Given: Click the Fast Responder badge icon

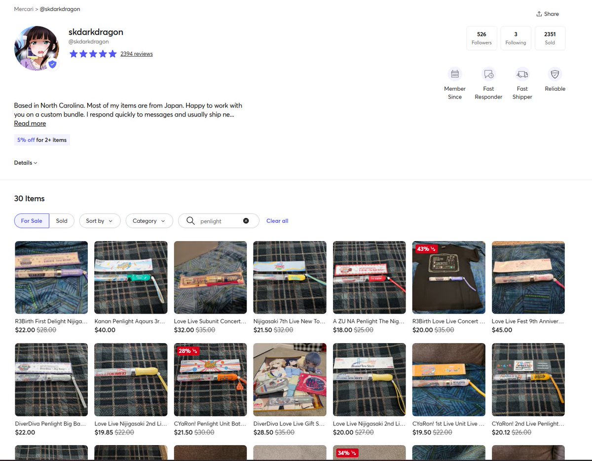Looking at the screenshot, I should (x=488, y=74).
